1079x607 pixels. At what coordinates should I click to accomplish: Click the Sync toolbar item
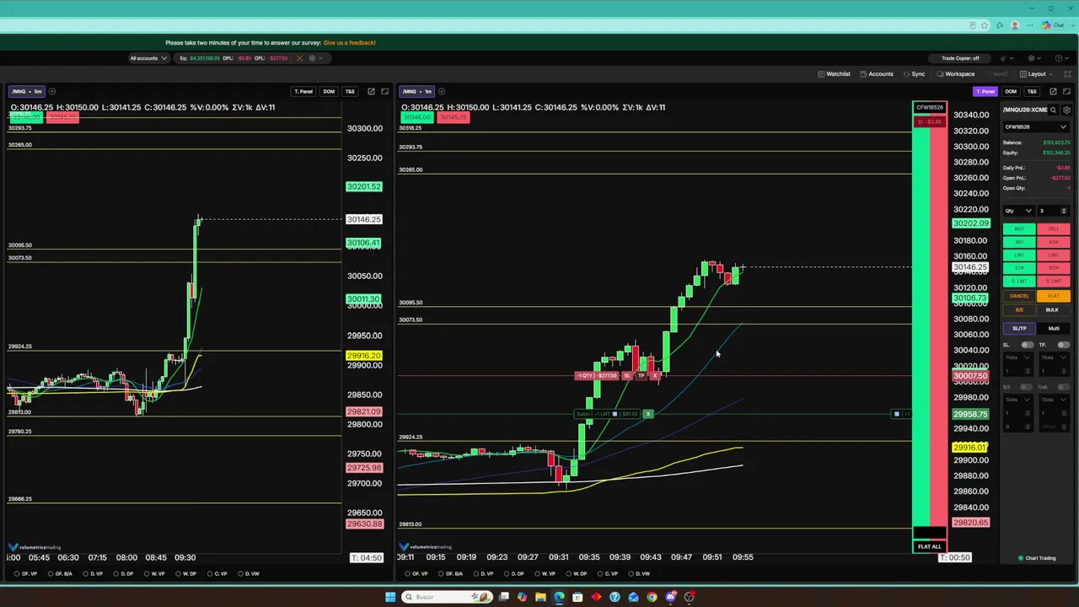click(x=914, y=74)
